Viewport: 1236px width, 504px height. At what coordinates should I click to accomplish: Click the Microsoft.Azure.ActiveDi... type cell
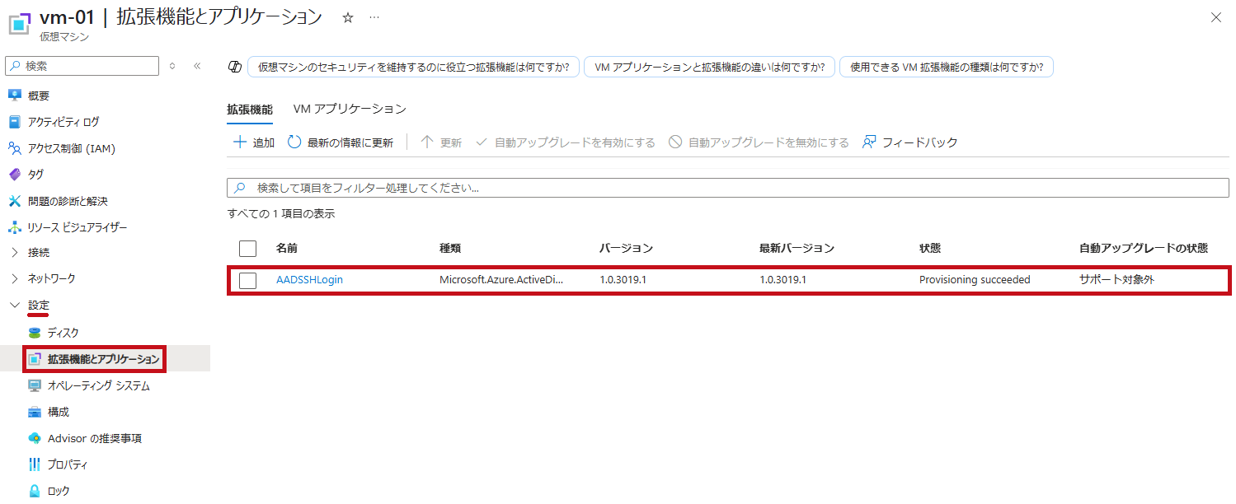pos(501,280)
